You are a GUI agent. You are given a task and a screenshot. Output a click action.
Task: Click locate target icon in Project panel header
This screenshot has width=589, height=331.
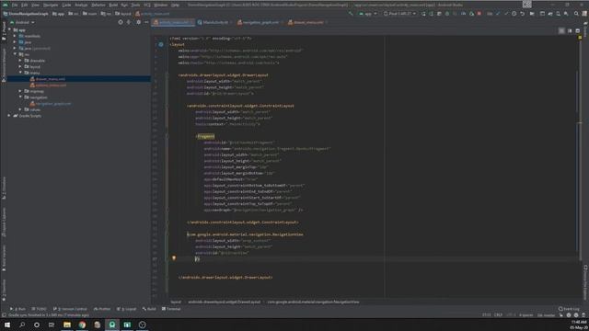(121, 22)
